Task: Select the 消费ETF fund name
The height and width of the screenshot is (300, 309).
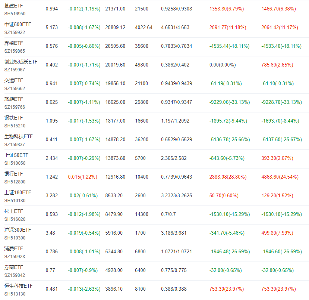Action: coord(13,249)
